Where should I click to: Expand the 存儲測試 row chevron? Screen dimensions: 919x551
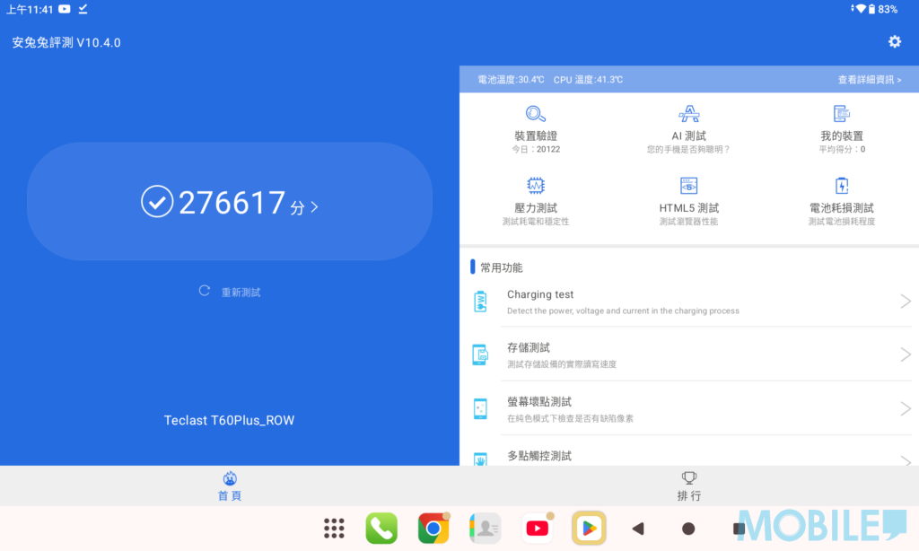click(x=905, y=354)
